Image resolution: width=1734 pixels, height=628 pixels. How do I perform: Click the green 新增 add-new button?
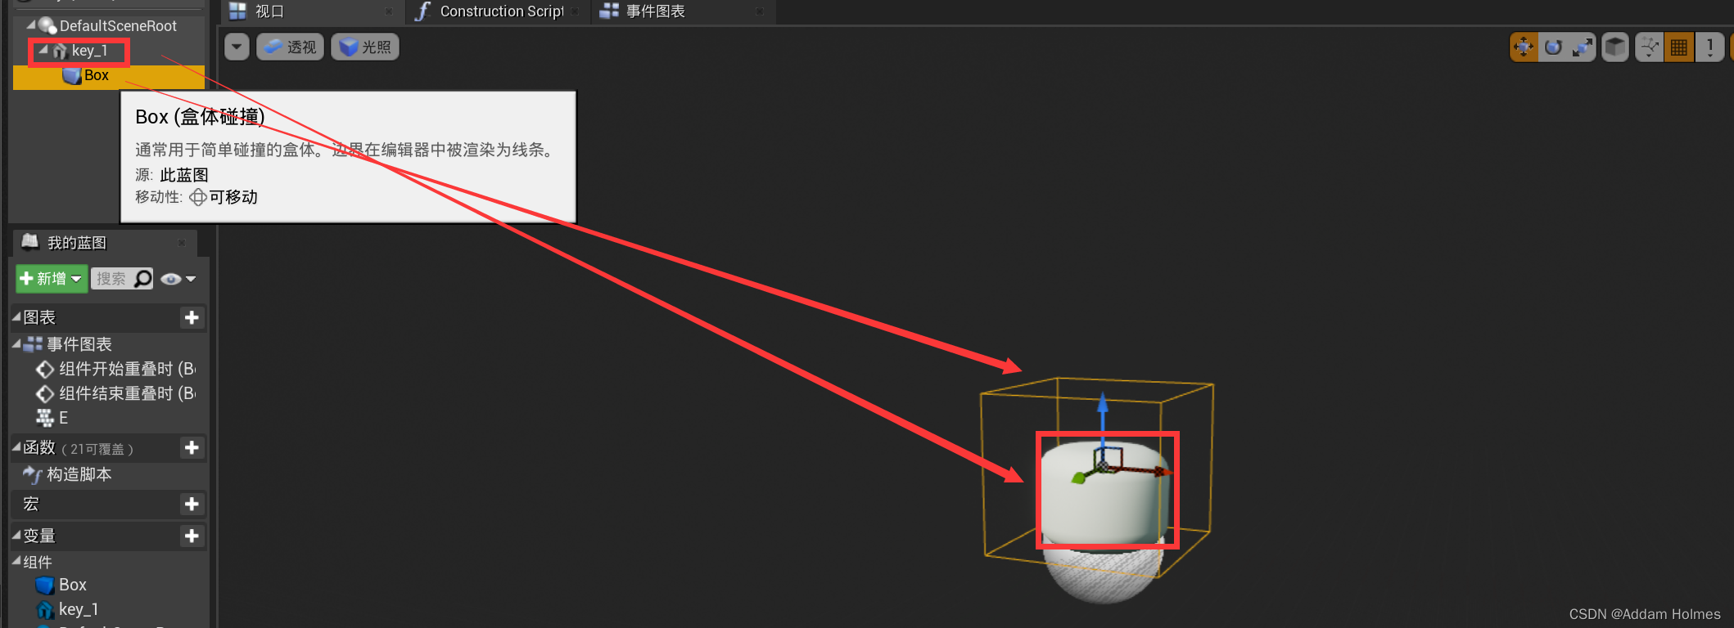52,279
